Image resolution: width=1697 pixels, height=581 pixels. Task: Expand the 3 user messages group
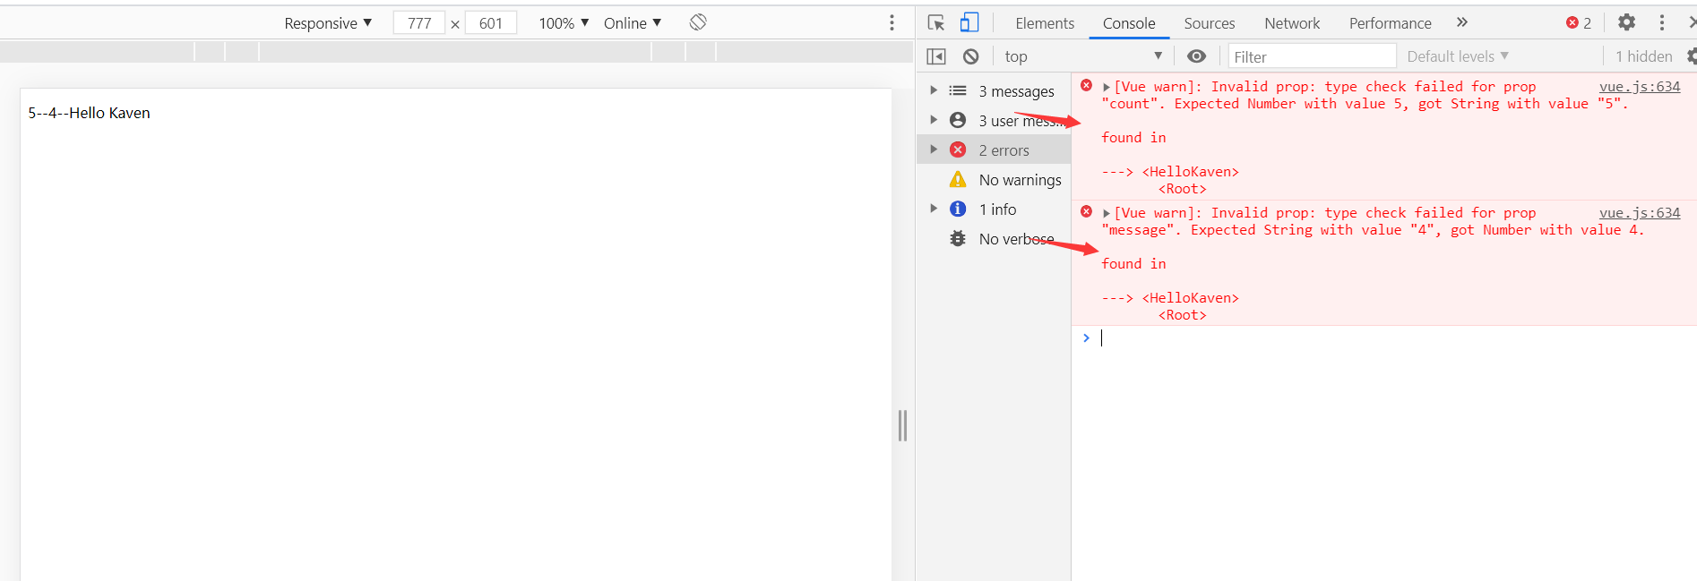coord(934,120)
